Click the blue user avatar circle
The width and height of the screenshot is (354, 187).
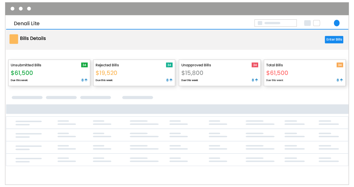(337, 23)
